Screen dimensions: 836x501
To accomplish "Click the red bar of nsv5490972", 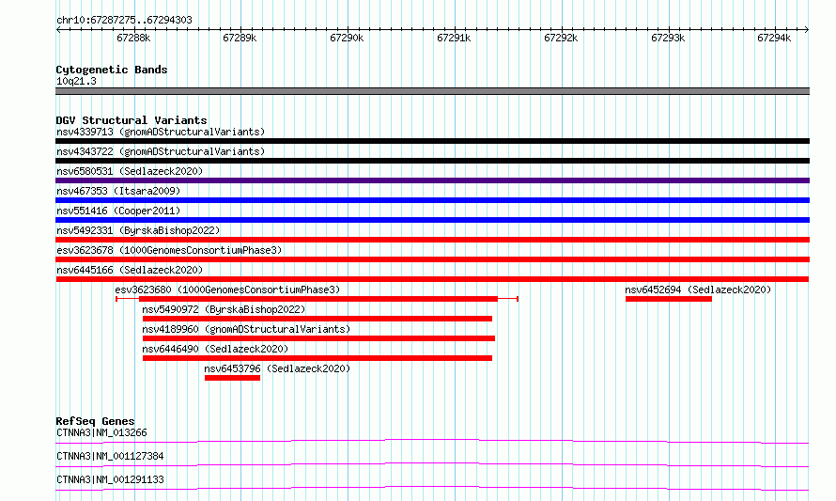I will 317,319.
